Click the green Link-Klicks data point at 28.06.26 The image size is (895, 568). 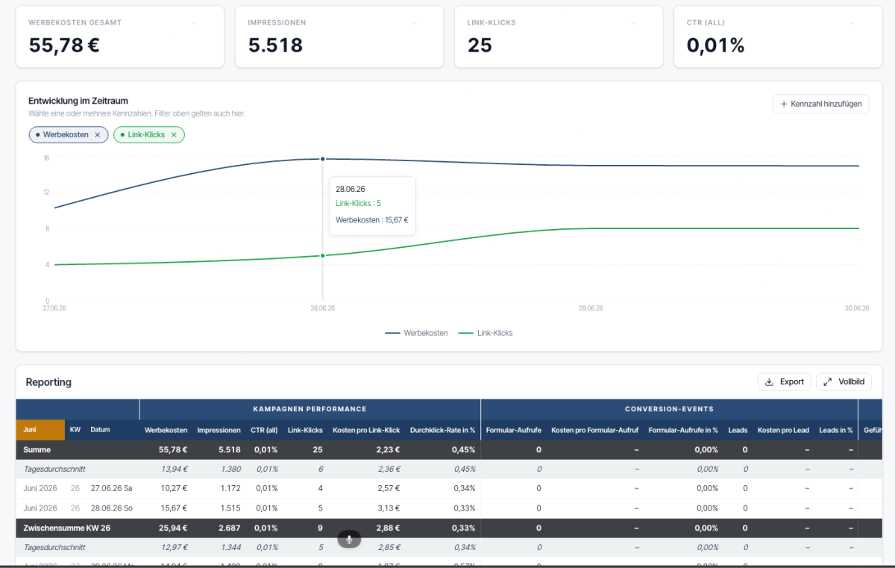322,256
